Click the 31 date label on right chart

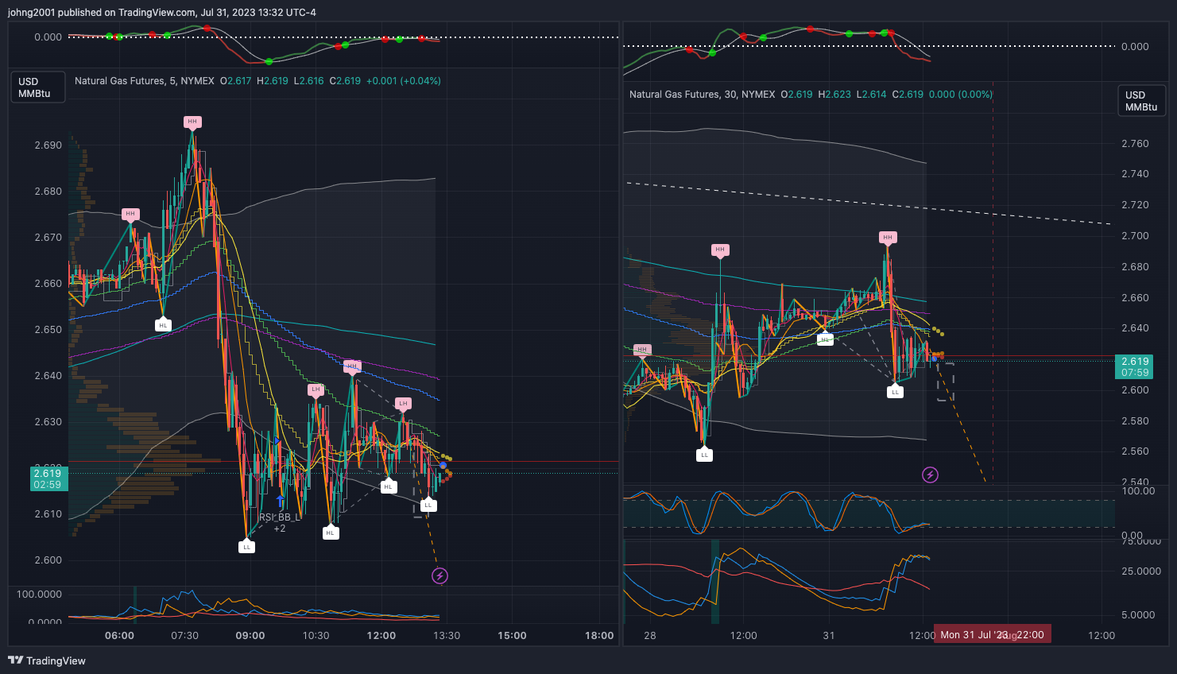point(829,635)
